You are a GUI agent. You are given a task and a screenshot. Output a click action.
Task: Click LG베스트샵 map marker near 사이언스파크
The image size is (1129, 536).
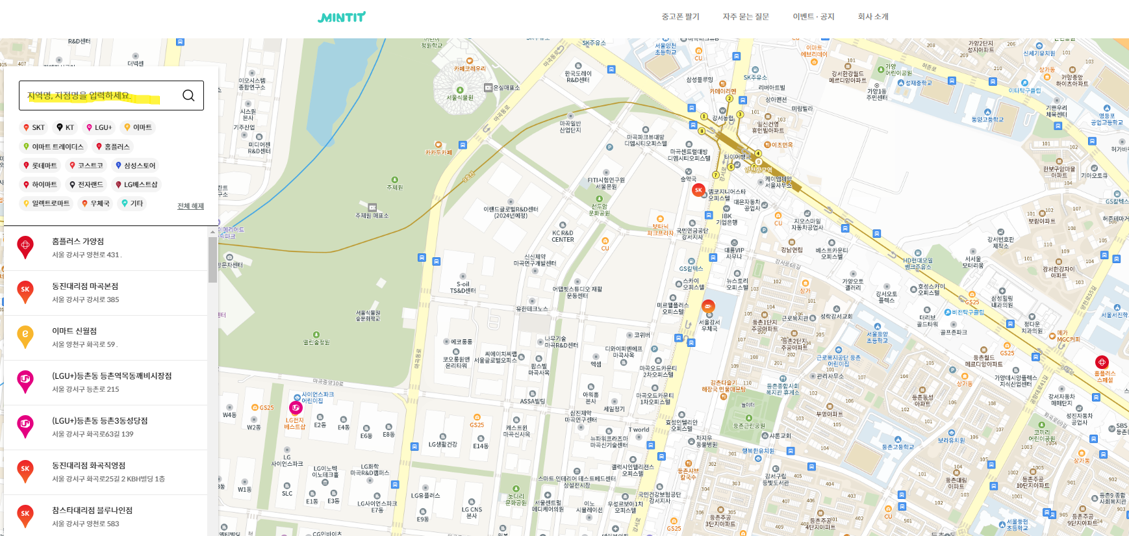click(x=296, y=409)
